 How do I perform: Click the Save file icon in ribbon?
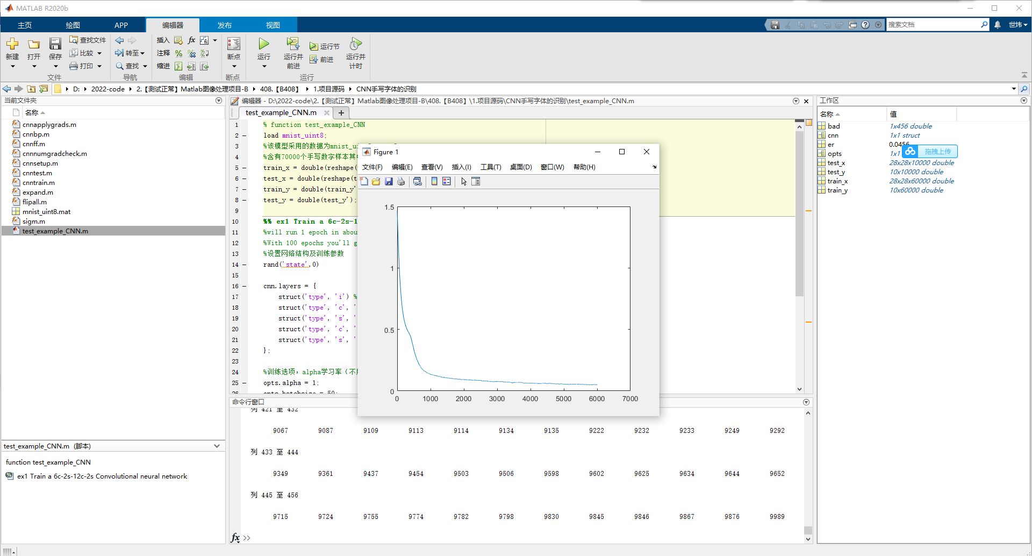tap(55, 44)
